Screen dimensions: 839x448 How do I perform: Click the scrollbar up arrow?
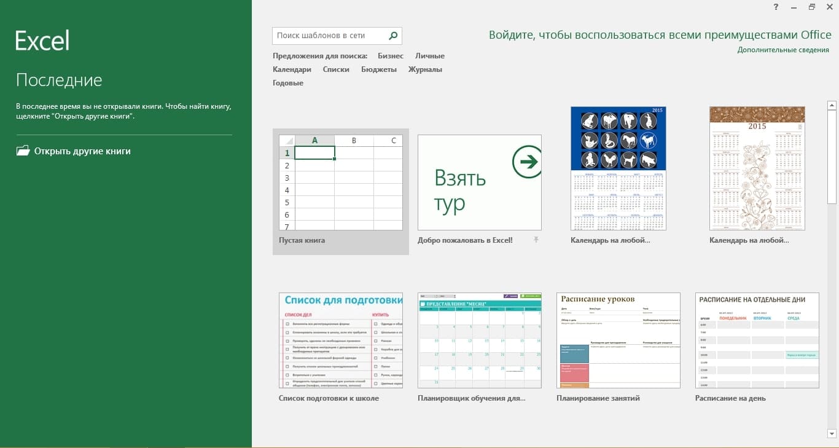coord(832,106)
